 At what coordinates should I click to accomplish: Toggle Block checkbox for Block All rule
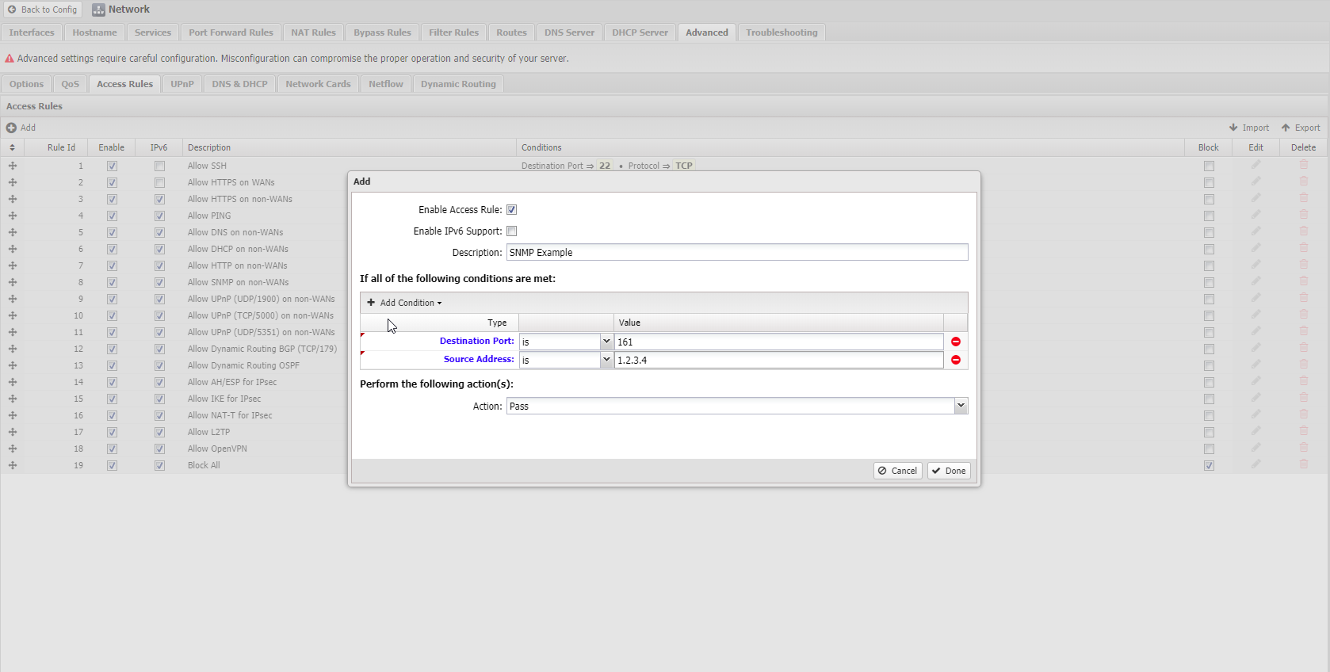(1208, 465)
